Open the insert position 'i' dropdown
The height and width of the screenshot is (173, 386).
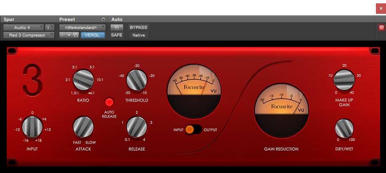click(x=50, y=28)
